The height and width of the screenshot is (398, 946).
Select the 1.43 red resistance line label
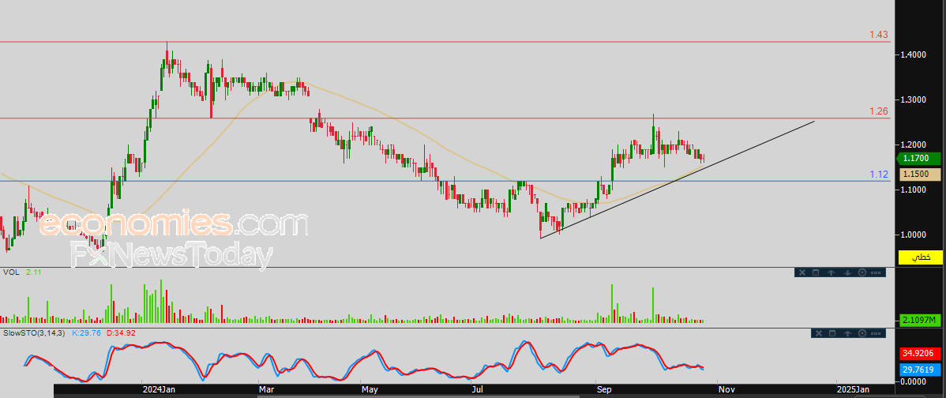coord(878,35)
